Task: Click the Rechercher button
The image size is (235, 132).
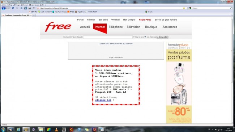Action: click(x=162, y=37)
